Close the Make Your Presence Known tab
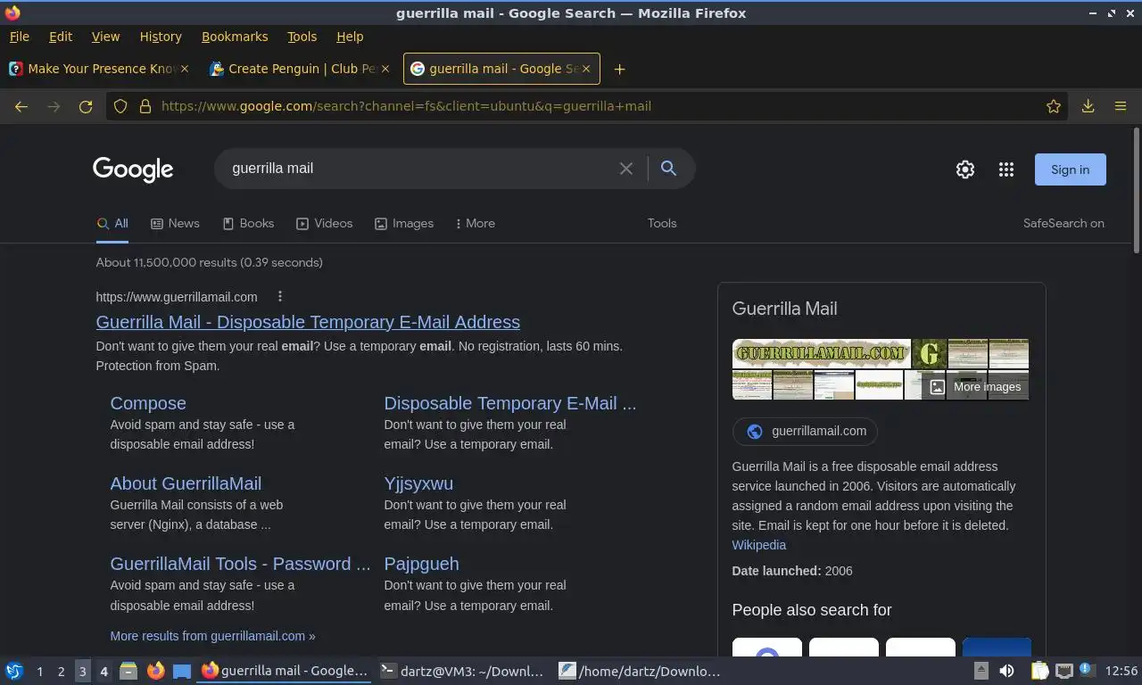 (185, 69)
